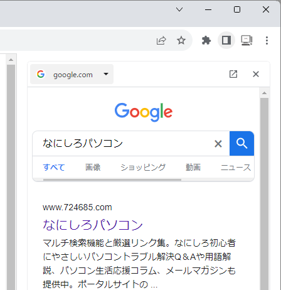
Task: Switch to the 動画 tab
Action: (193, 168)
